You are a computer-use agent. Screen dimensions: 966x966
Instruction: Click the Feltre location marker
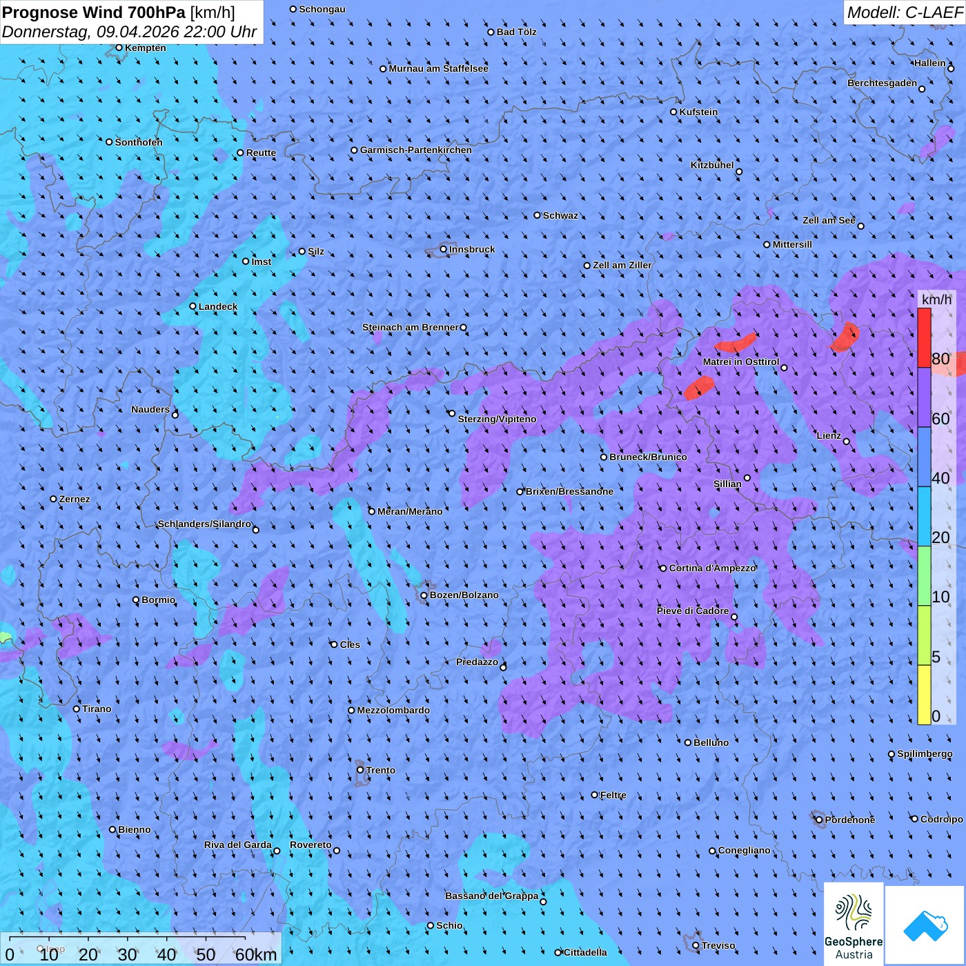pyautogui.click(x=595, y=795)
